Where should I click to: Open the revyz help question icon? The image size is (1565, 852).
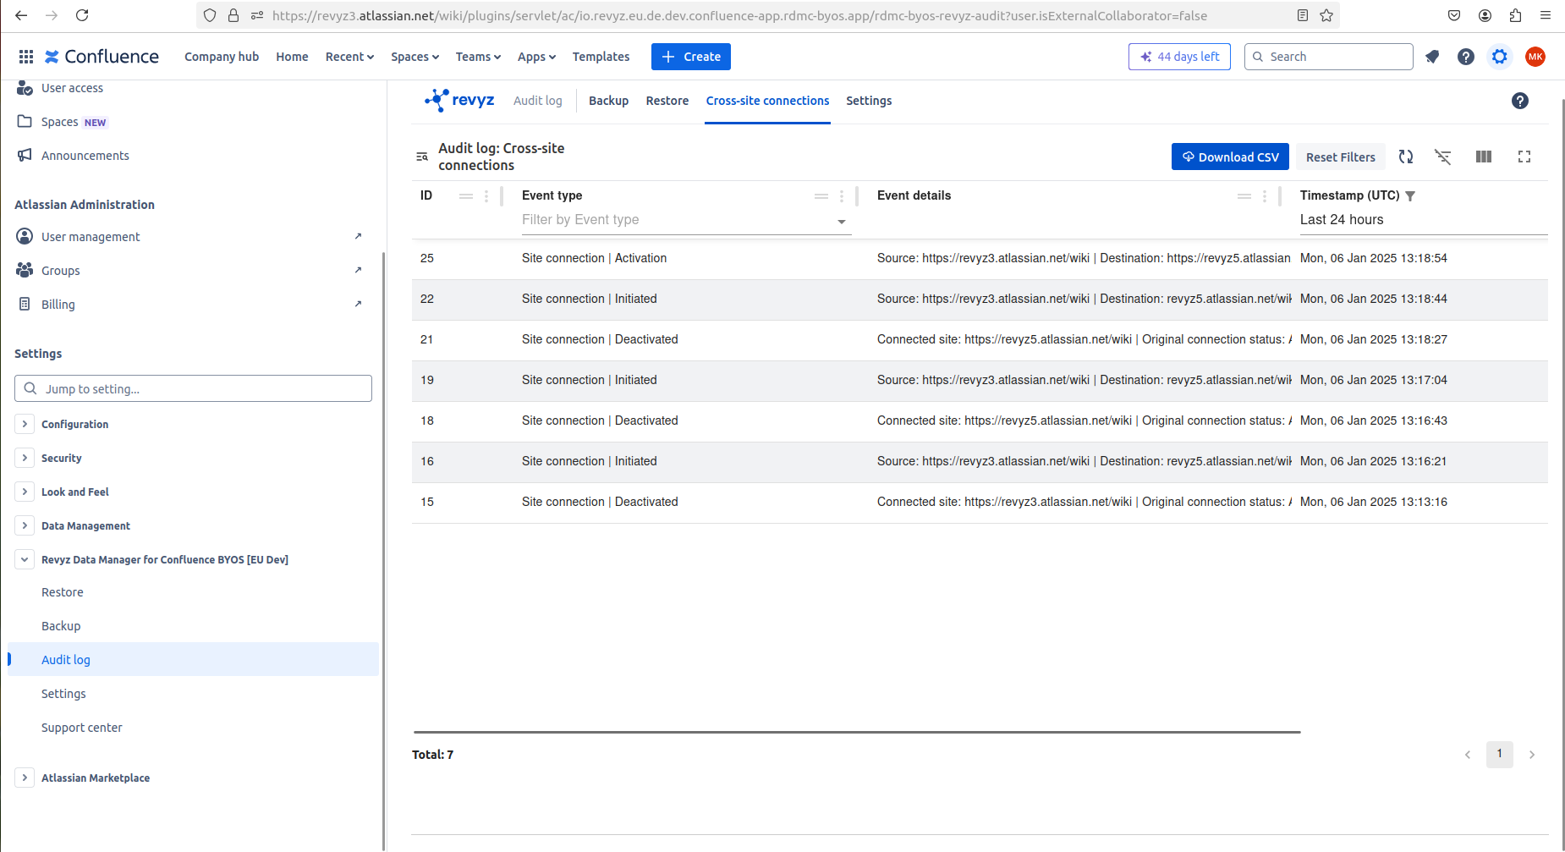pos(1520,101)
